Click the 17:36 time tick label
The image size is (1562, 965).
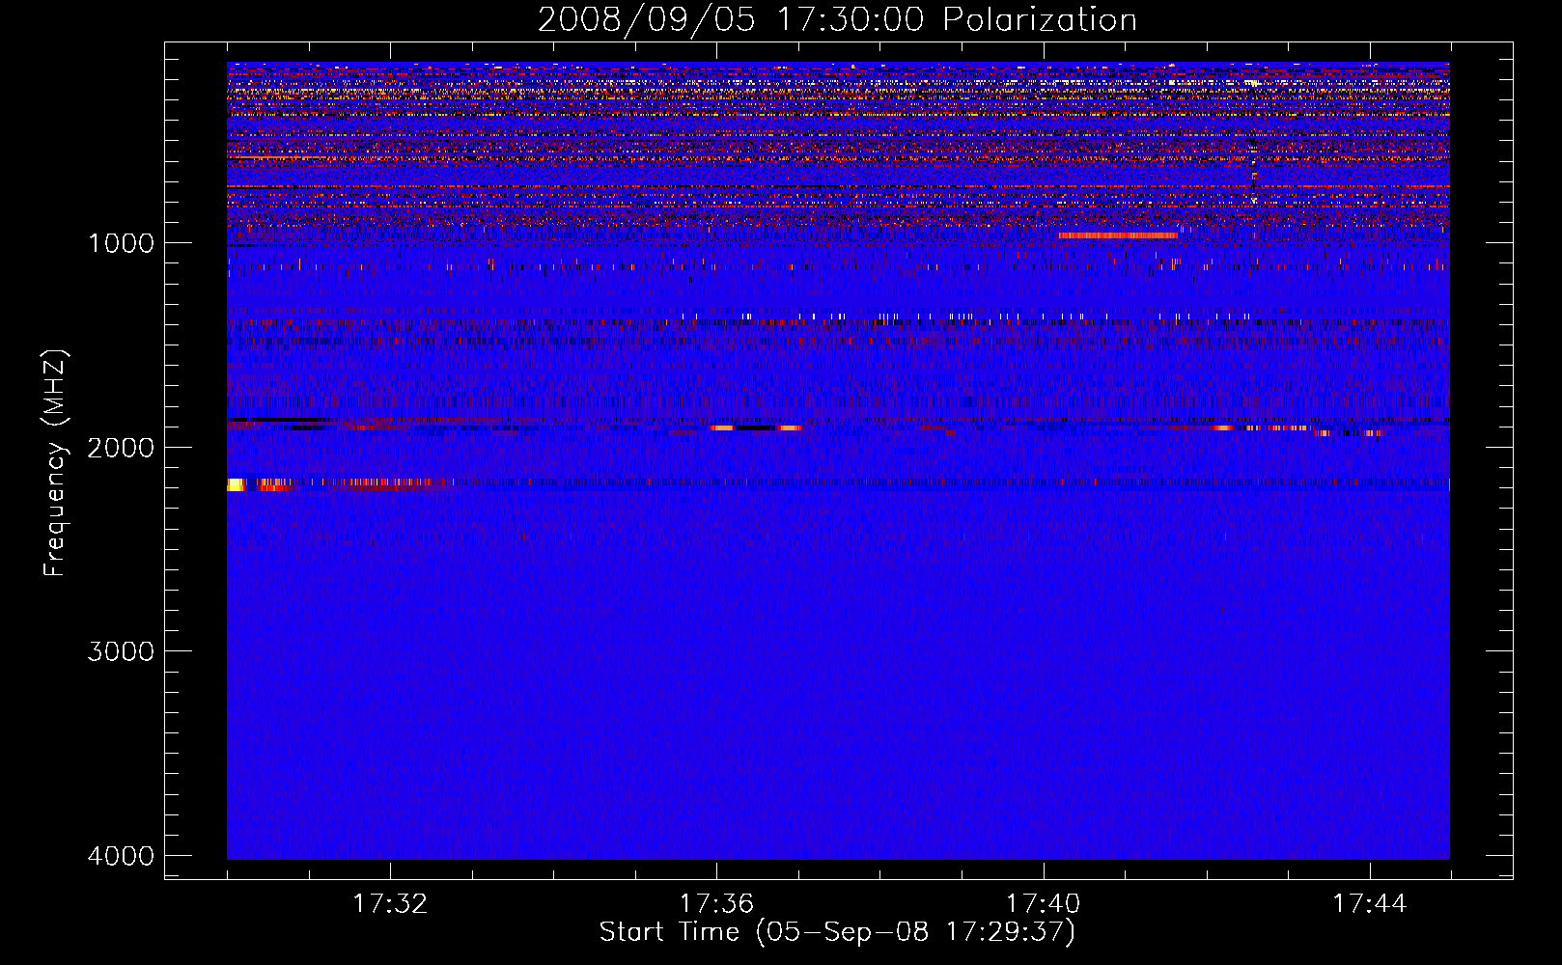pyautogui.click(x=716, y=904)
